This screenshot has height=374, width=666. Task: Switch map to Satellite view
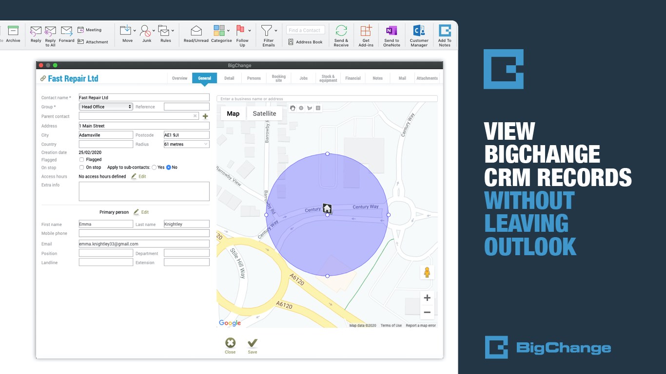tap(264, 113)
